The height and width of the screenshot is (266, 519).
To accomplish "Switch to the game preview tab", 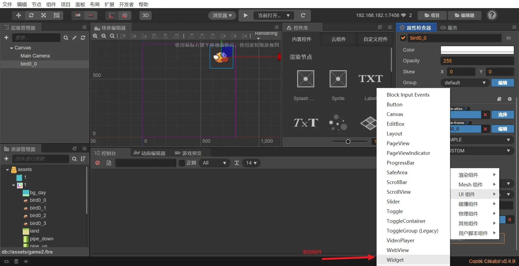I will click(x=188, y=153).
